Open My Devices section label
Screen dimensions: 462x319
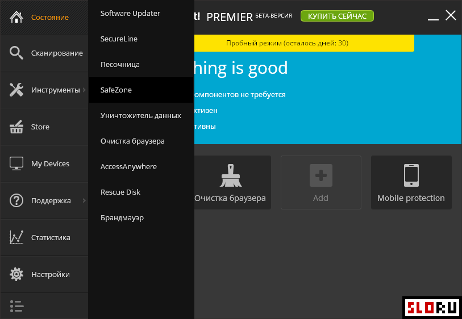point(51,163)
